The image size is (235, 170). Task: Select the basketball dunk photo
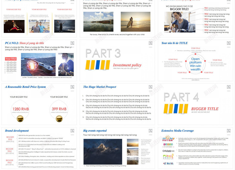[14, 26]
